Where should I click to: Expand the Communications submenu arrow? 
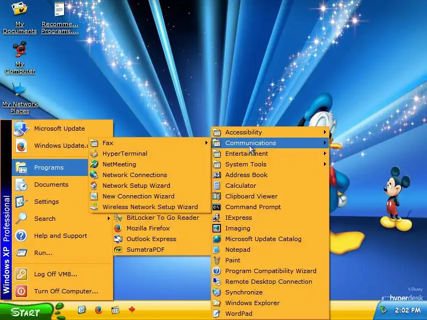click(325, 143)
